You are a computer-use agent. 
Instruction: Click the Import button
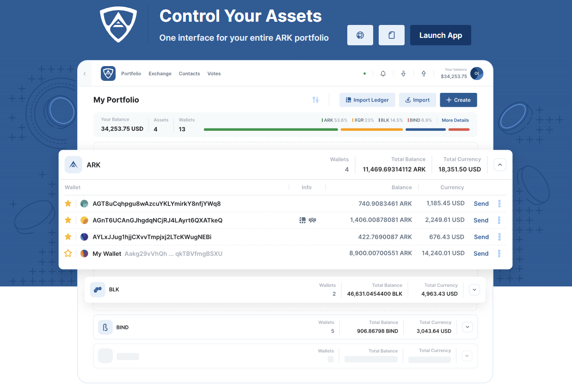pos(417,100)
